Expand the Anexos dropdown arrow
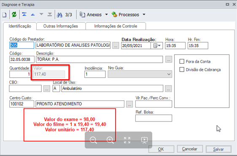237x156 pixels. point(106,14)
